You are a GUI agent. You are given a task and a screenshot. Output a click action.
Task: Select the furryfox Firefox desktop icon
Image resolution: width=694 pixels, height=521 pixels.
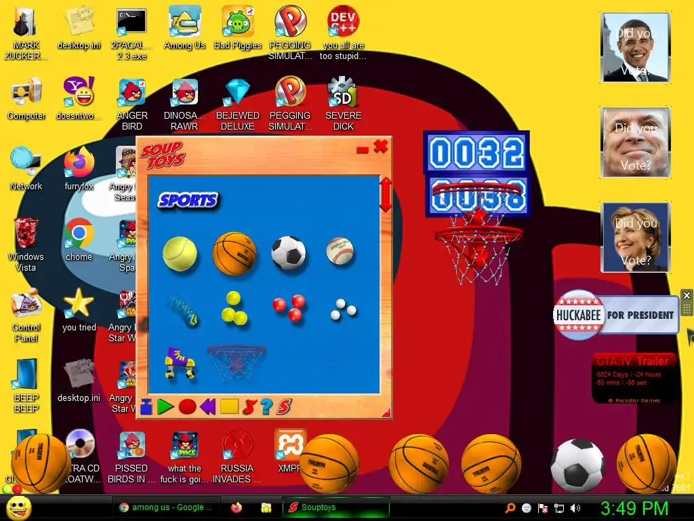tap(79, 169)
